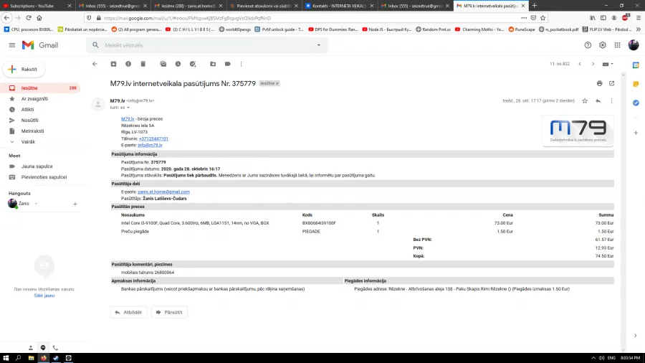Image resolution: width=645 pixels, height=363 pixels.
Task: Open Calendar side panel icon
Action: coord(636,65)
